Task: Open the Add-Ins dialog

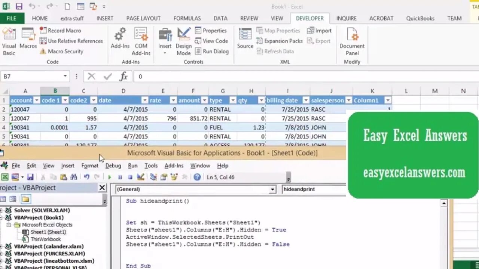Action: pos(120,38)
